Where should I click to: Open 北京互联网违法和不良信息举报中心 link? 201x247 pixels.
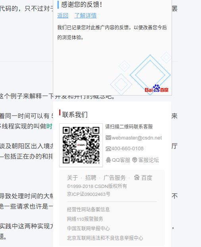pyautogui.click(x=105, y=238)
